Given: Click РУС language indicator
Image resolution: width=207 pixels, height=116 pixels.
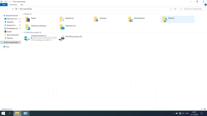Looking at the screenshot, I should coord(187,113).
